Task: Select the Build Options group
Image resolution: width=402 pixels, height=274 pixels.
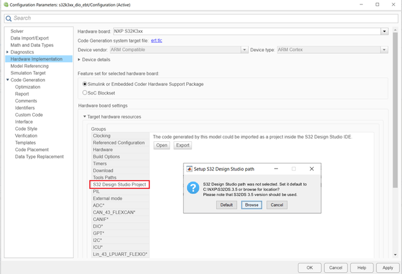Action: [x=120, y=156]
